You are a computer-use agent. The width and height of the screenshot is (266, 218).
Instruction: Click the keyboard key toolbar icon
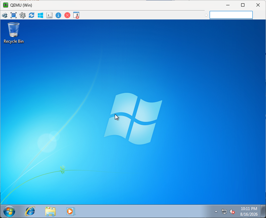click(x=49, y=16)
